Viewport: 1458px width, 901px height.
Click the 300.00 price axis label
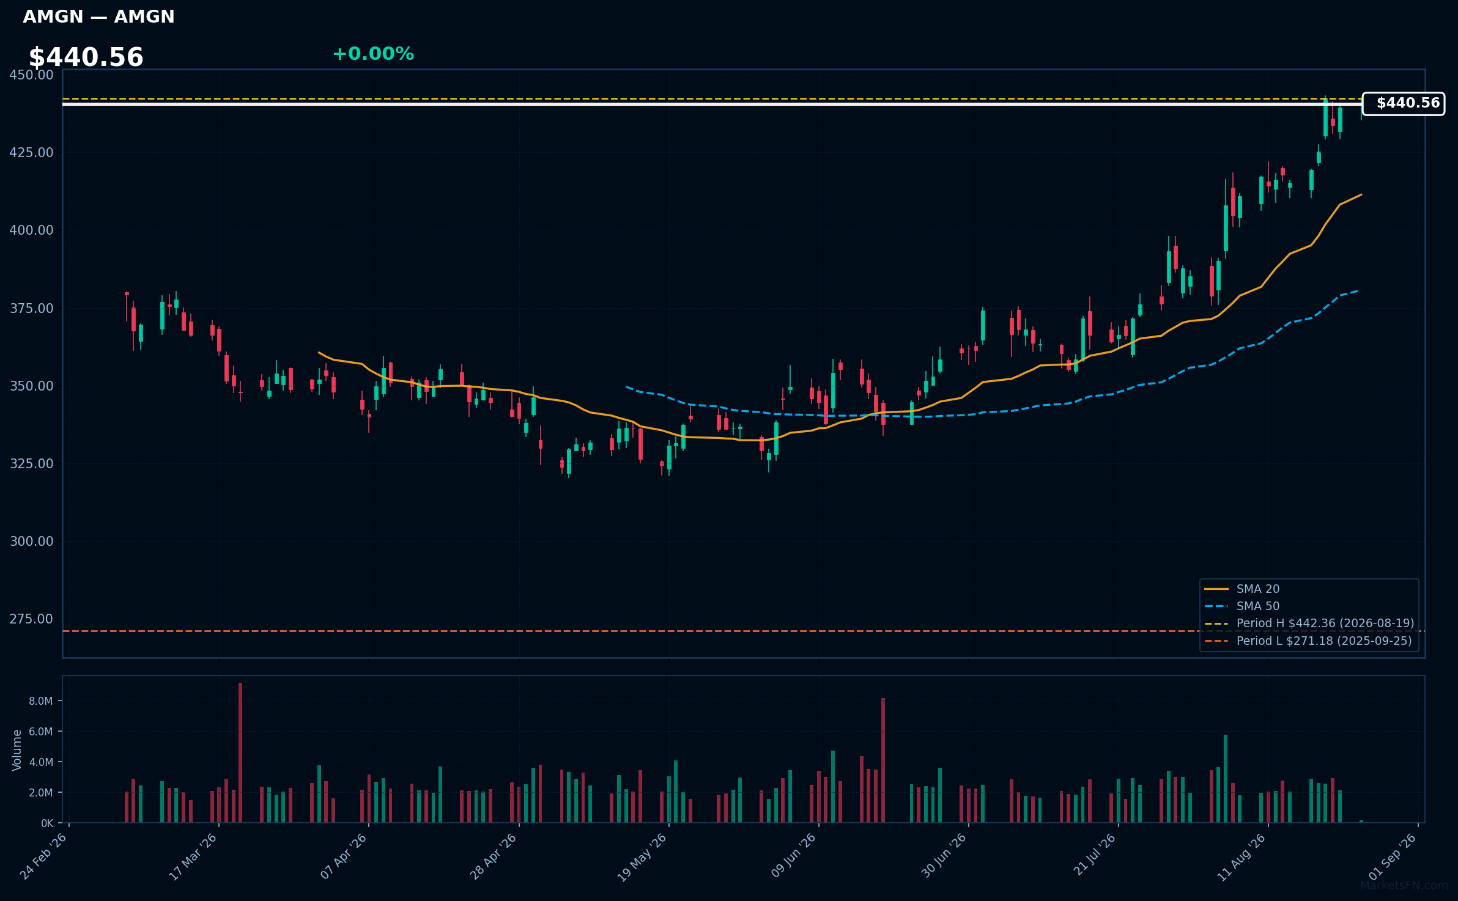(x=31, y=542)
